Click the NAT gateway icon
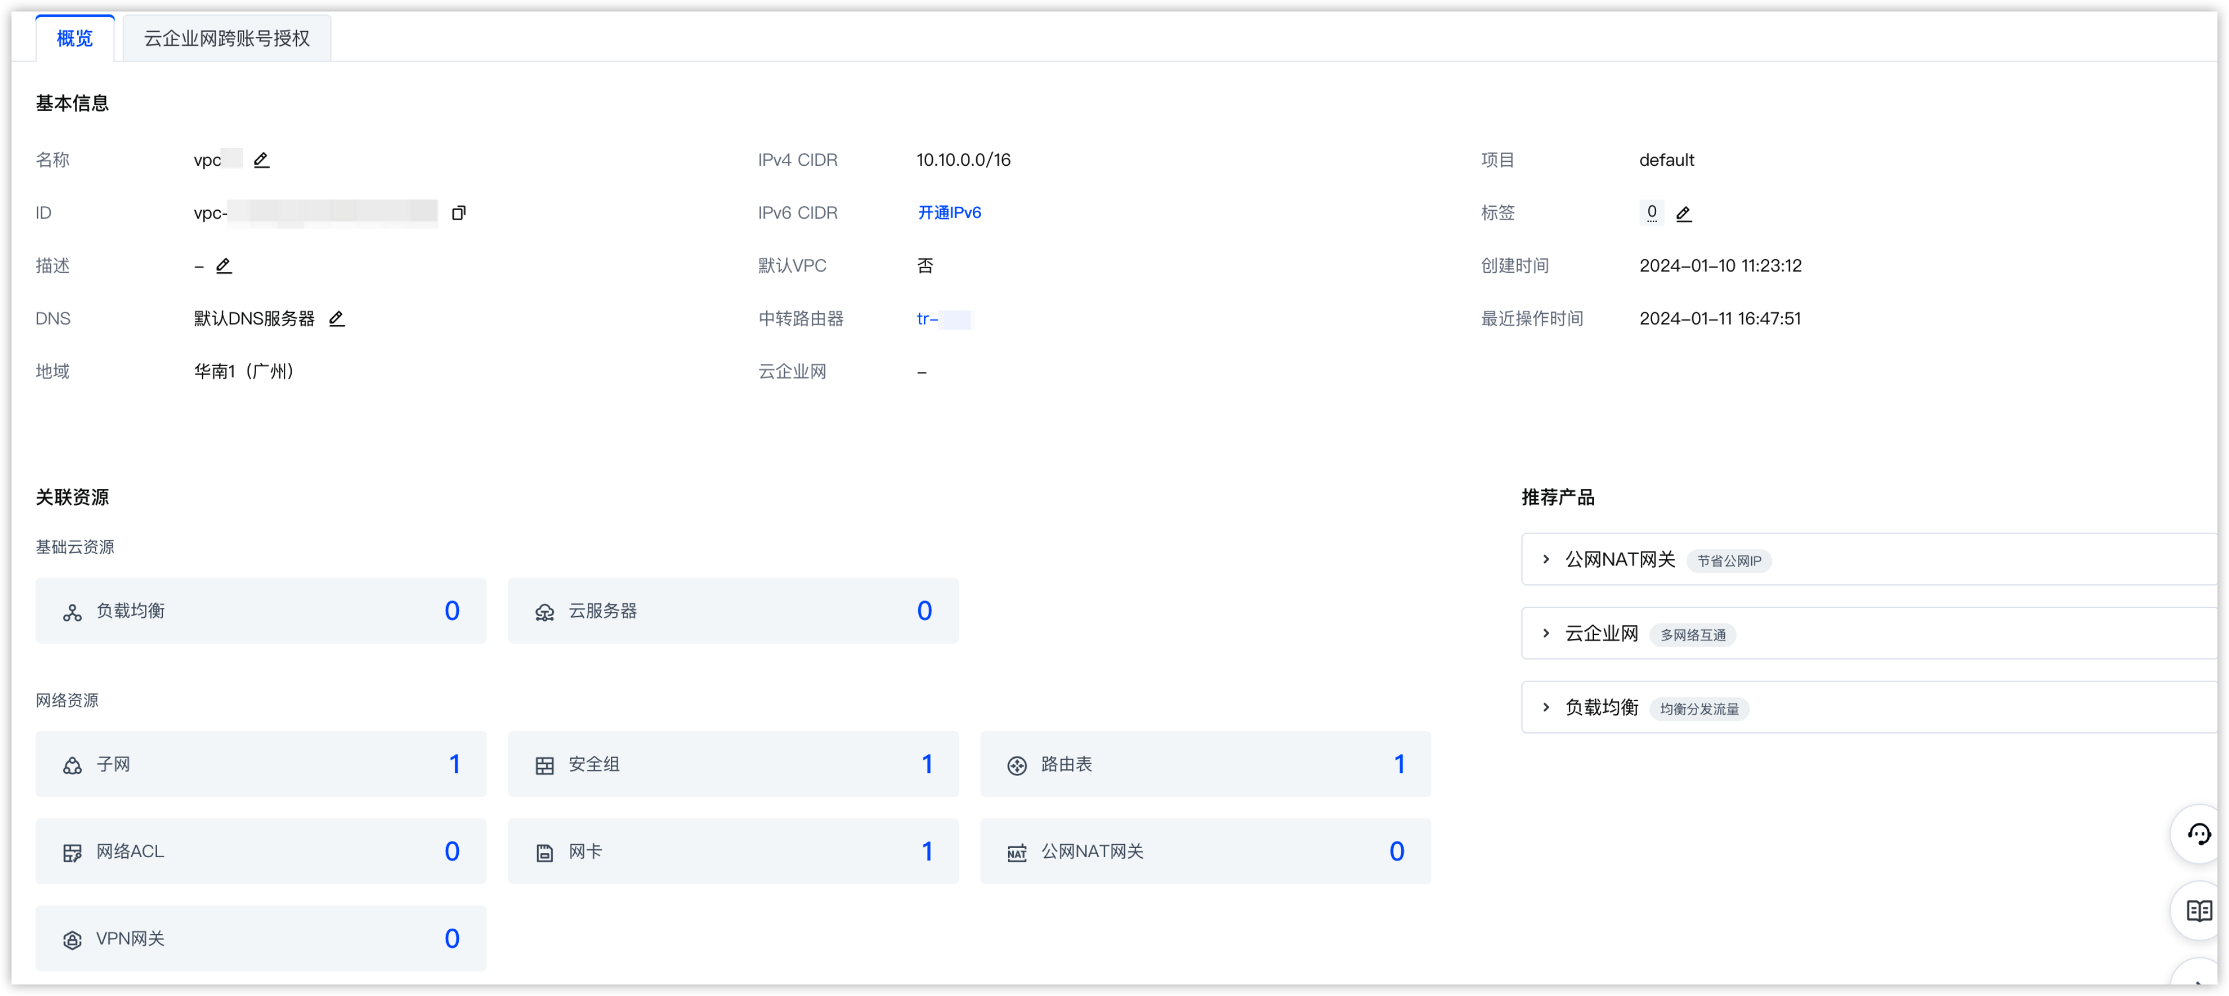Image resolution: width=2229 pixels, height=996 pixels. pyautogui.click(x=1017, y=853)
